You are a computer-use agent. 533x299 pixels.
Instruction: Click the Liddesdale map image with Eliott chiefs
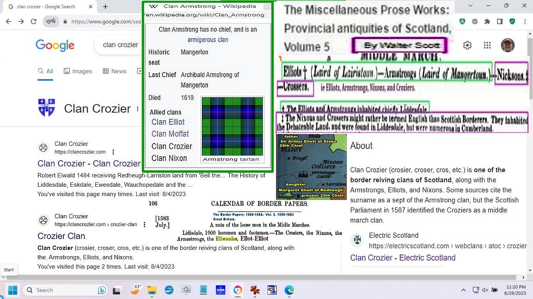pos(311,167)
